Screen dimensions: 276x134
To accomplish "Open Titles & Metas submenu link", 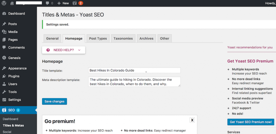I will click(13, 126).
